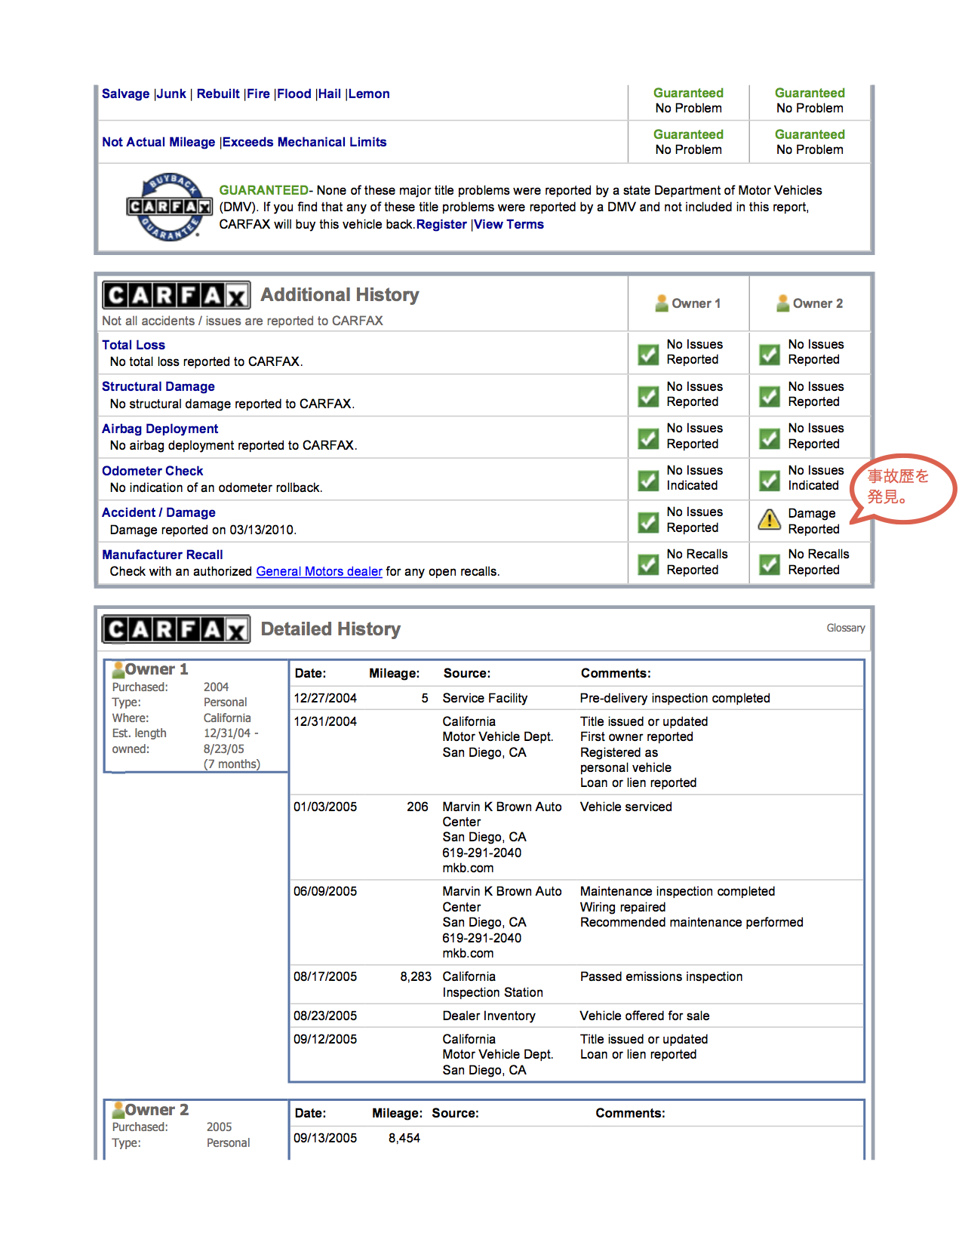Open the Fire title problem link

pos(259,94)
